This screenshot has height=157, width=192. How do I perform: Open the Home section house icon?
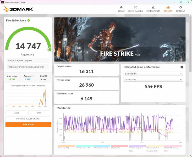(121, 7)
